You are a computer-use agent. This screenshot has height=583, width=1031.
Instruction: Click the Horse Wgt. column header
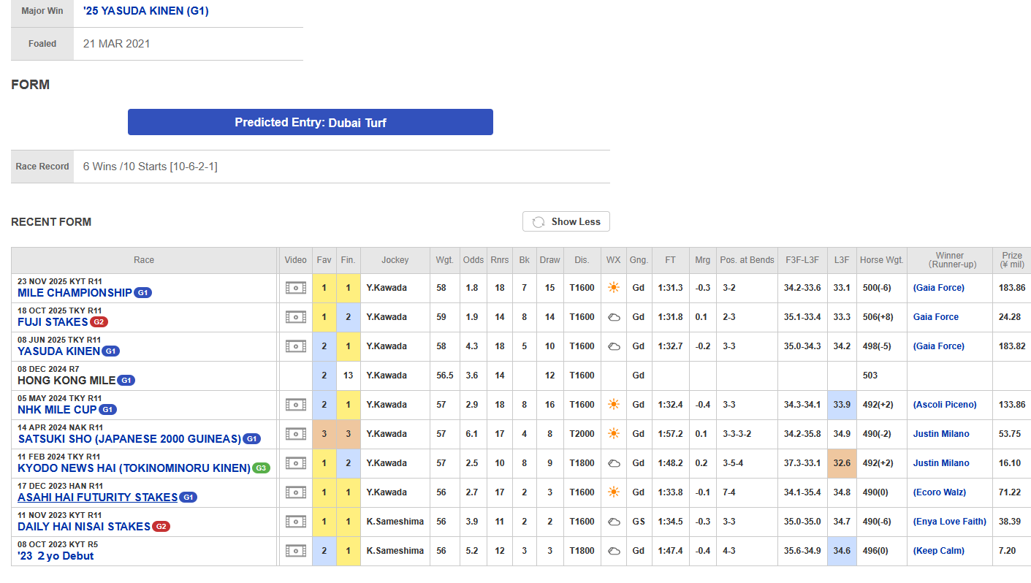pos(882,260)
